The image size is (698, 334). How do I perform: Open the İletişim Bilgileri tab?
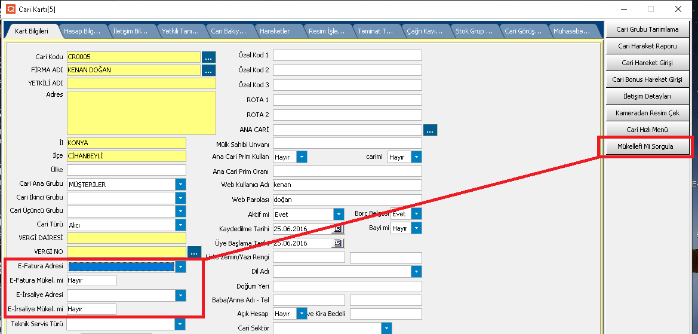(x=131, y=31)
